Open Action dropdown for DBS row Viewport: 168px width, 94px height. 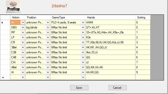[x=23, y=27]
